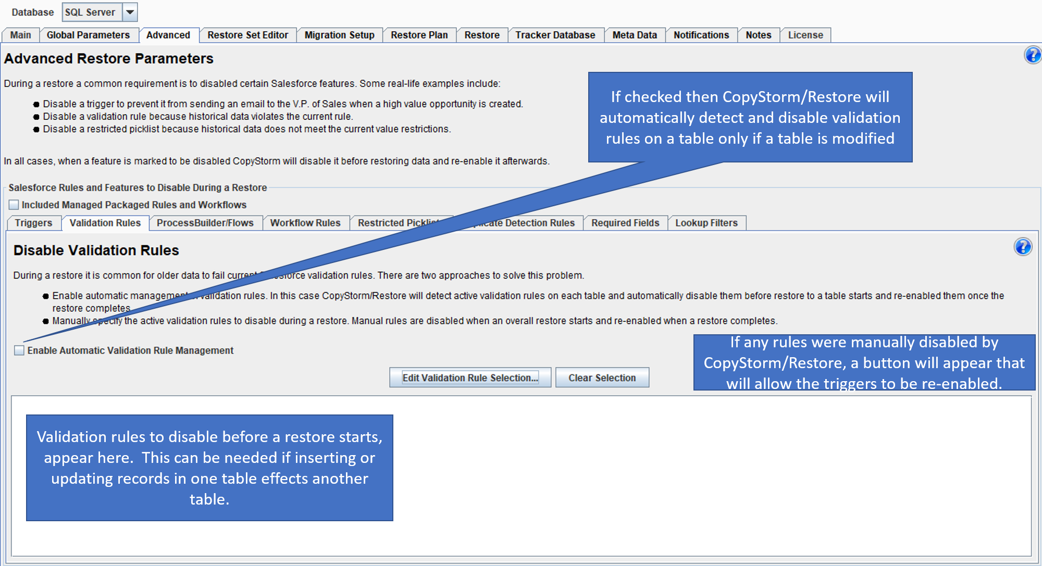Click the Disable Validation Rules heading
1042x566 pixels.
click(96, 250)
